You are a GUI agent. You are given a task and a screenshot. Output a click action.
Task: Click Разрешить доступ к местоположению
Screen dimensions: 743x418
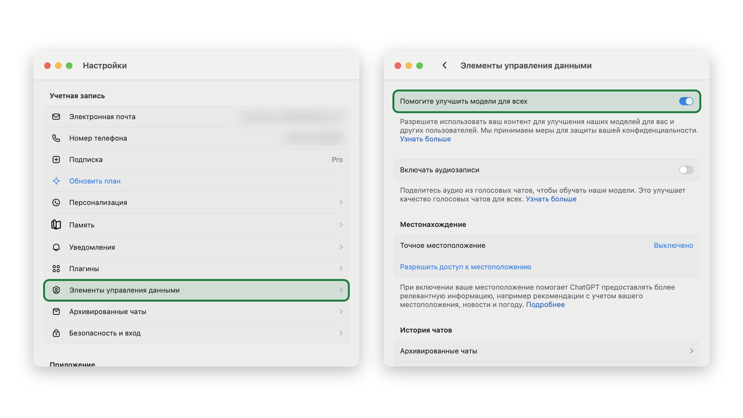pos(465,267)
